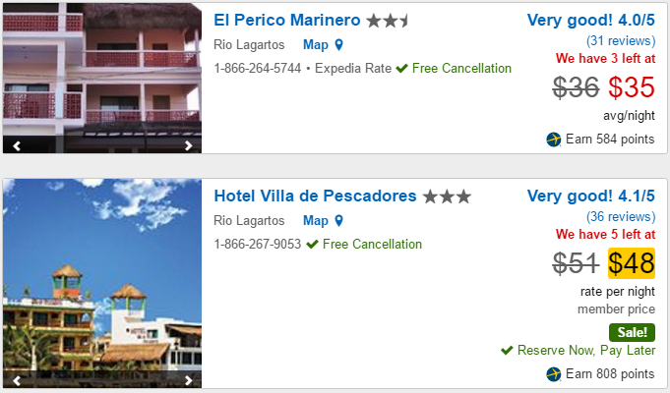Select the highlighted $48 member price
This screenshot has height=393, width=670.
(x=631, y=263)
